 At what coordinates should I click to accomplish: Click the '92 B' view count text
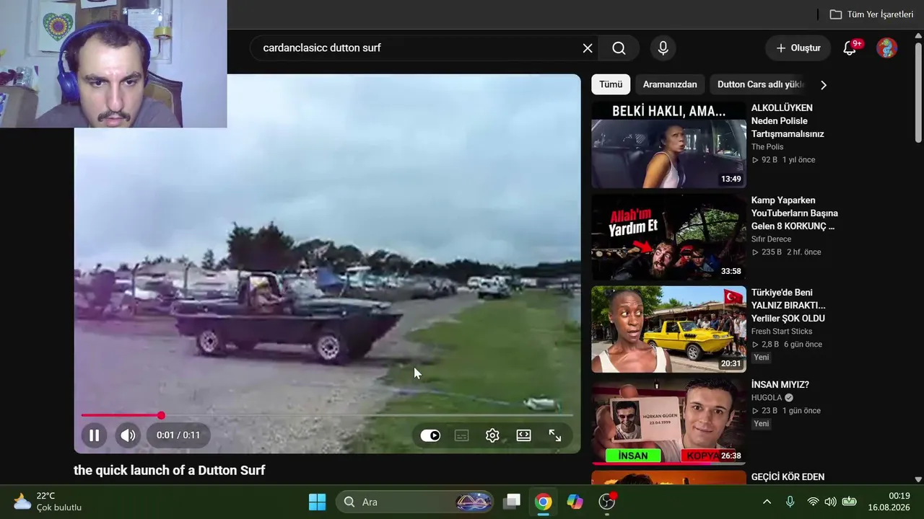pos(770,160)
